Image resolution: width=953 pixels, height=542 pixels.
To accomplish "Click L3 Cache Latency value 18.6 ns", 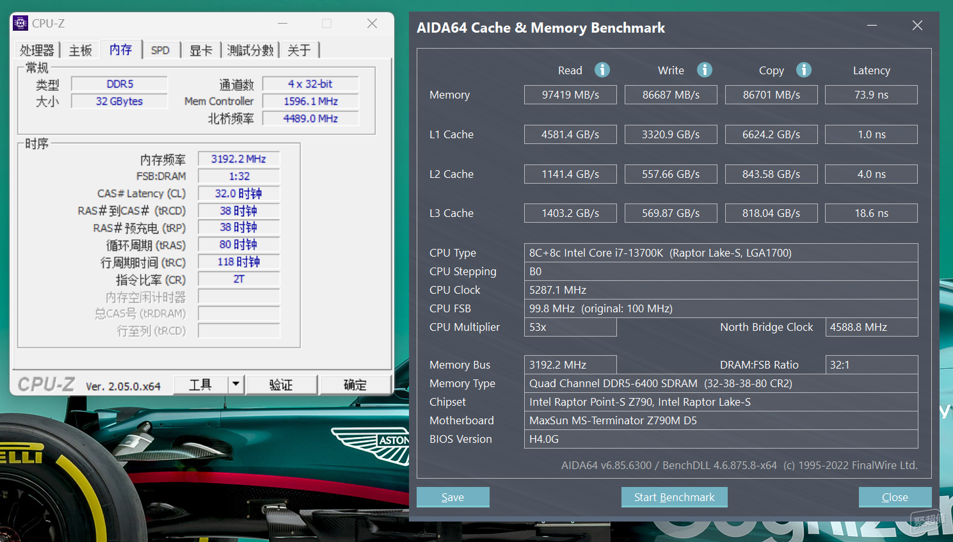I will (871, 213).
